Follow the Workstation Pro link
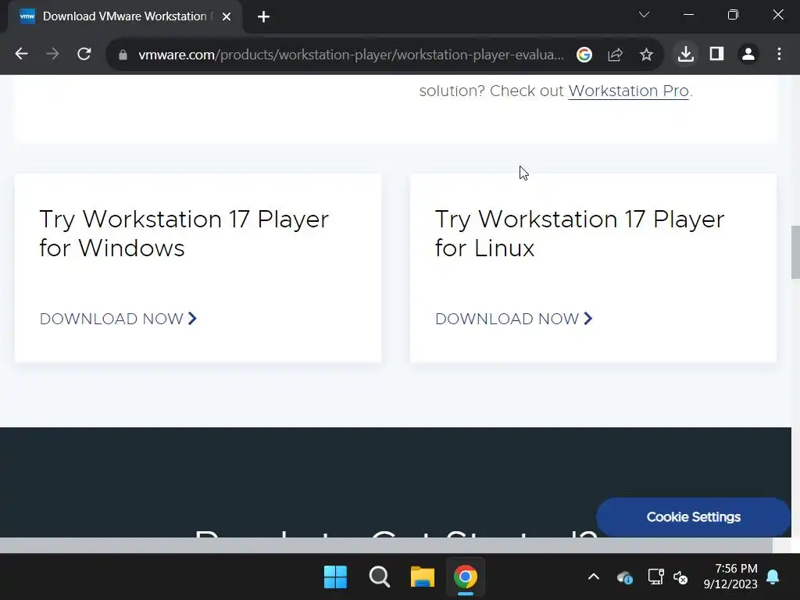 pos(629,91)
